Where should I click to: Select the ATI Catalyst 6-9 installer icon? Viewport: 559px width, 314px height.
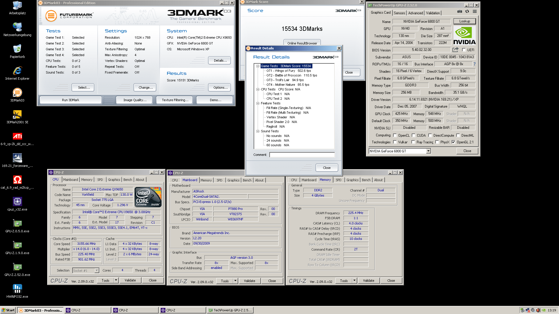(x=17, y=139)
